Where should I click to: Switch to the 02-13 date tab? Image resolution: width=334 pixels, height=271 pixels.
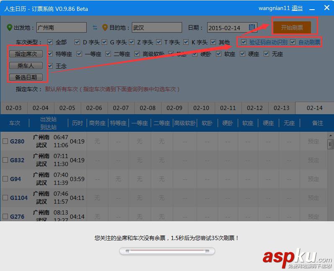[282, 108]
